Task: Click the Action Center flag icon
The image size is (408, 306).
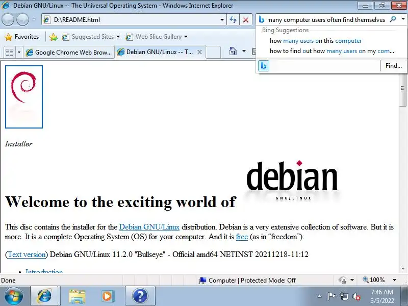Action: (x=331, y=296)
